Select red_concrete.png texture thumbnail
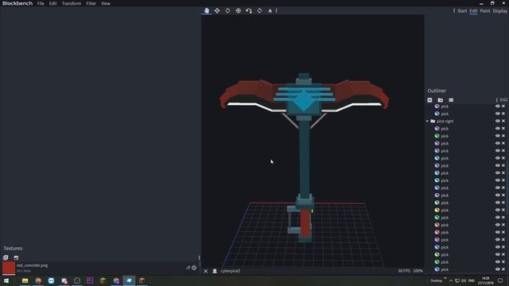Viewport: 509px width, 286px height. 9,268
